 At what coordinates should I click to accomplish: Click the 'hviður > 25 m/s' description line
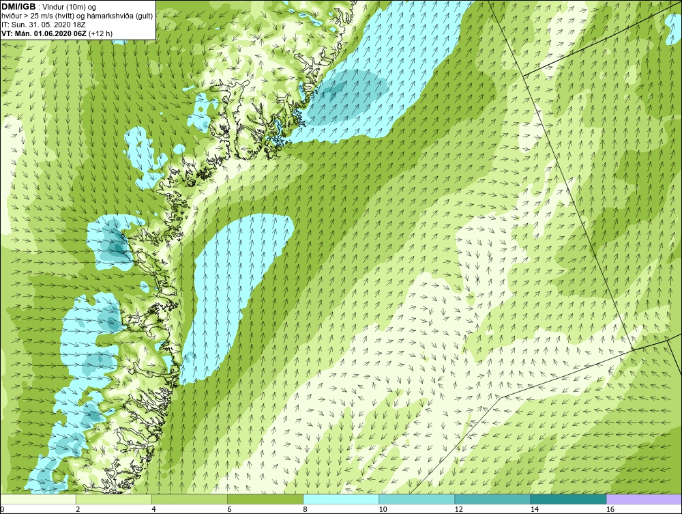click(77, 16)
